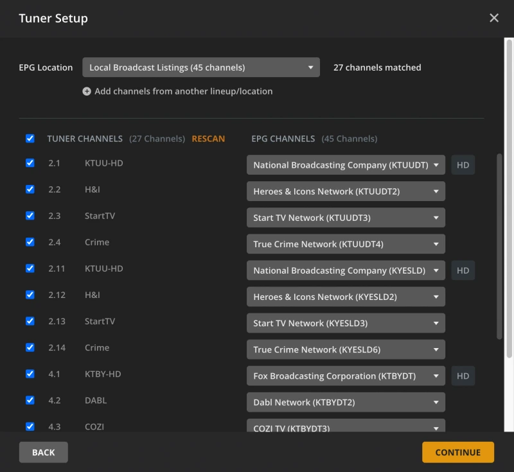Disable channel 2.14 Crime checkbox
The width and height of the screenshot is (514, 472).
[x=30, y=347]
